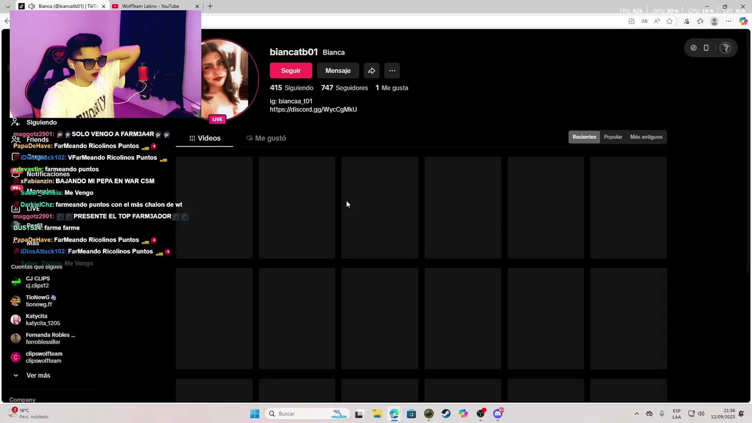Click the share arrow icon on Bianca's profile
Image resolution: width=752 pixels, height=423 pixels.
pyautogui.click(x=371, y=70)
